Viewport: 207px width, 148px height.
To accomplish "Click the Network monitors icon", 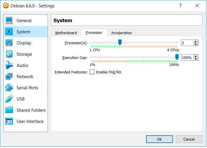I will 9,76.
